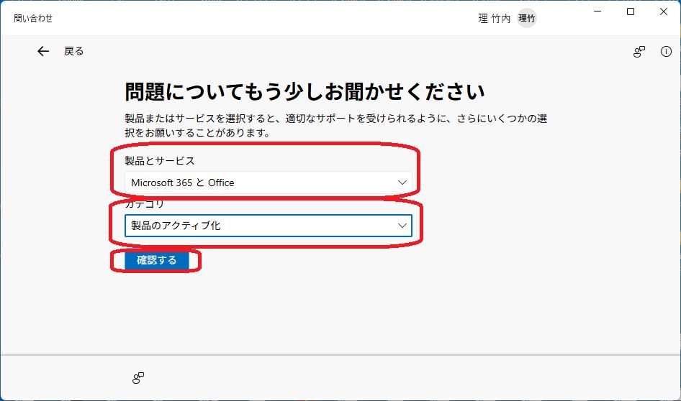
Task: Expand chevron on Microsoft 365 と Office box
Action: 402,183
